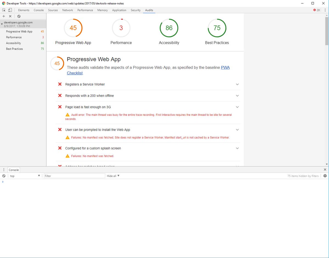
Task: Click the plus icon to add new audit
Action: point(4,16)
